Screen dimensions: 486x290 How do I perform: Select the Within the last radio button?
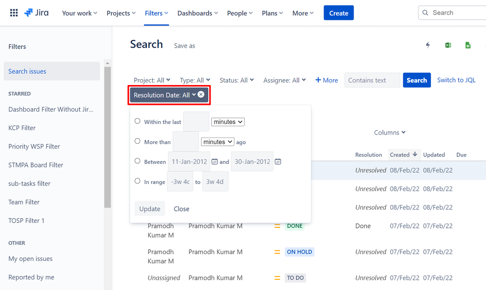pos(137,121)
